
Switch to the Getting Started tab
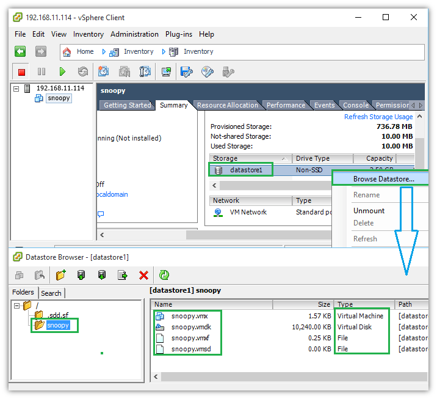point(127,105)
